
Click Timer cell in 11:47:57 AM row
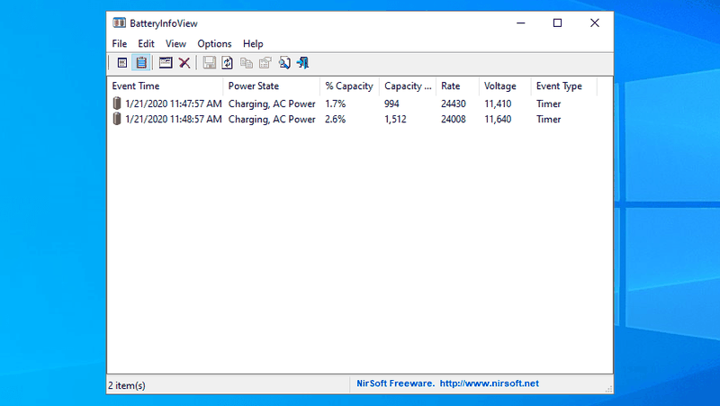549,104
